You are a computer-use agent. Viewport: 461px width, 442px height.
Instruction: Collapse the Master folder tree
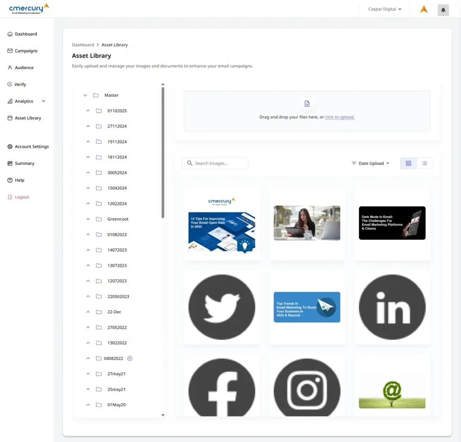(85, 95)
